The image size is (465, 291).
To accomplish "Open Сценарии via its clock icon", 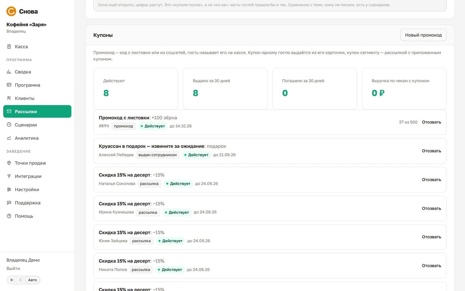I will tap(9, 125).
